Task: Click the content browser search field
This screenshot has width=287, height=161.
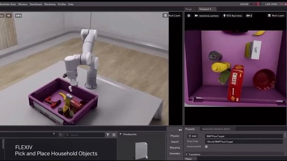Action: 85,135
